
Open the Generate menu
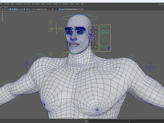tap(66, 4)
